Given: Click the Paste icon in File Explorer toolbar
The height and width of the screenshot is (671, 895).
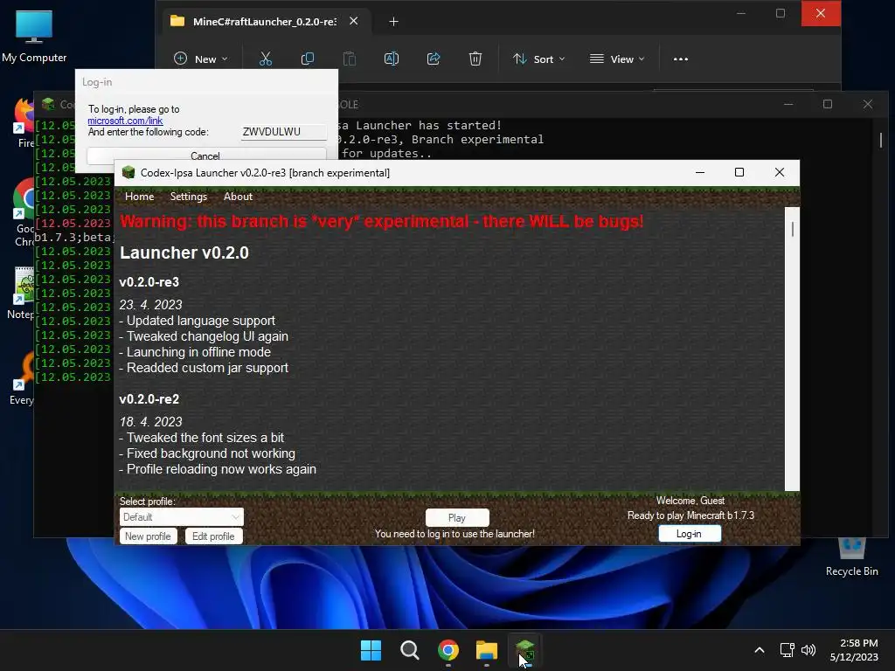Looking at the screenshot, I should click(350, 59).
